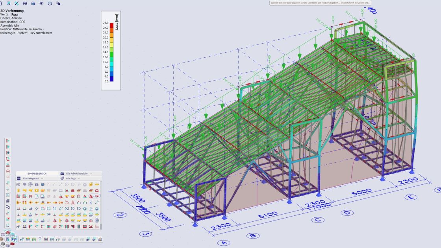Click the yellow cylinder column icon in input panel
The height and width of the screenshot is (248, 441).
coord(19,190)
